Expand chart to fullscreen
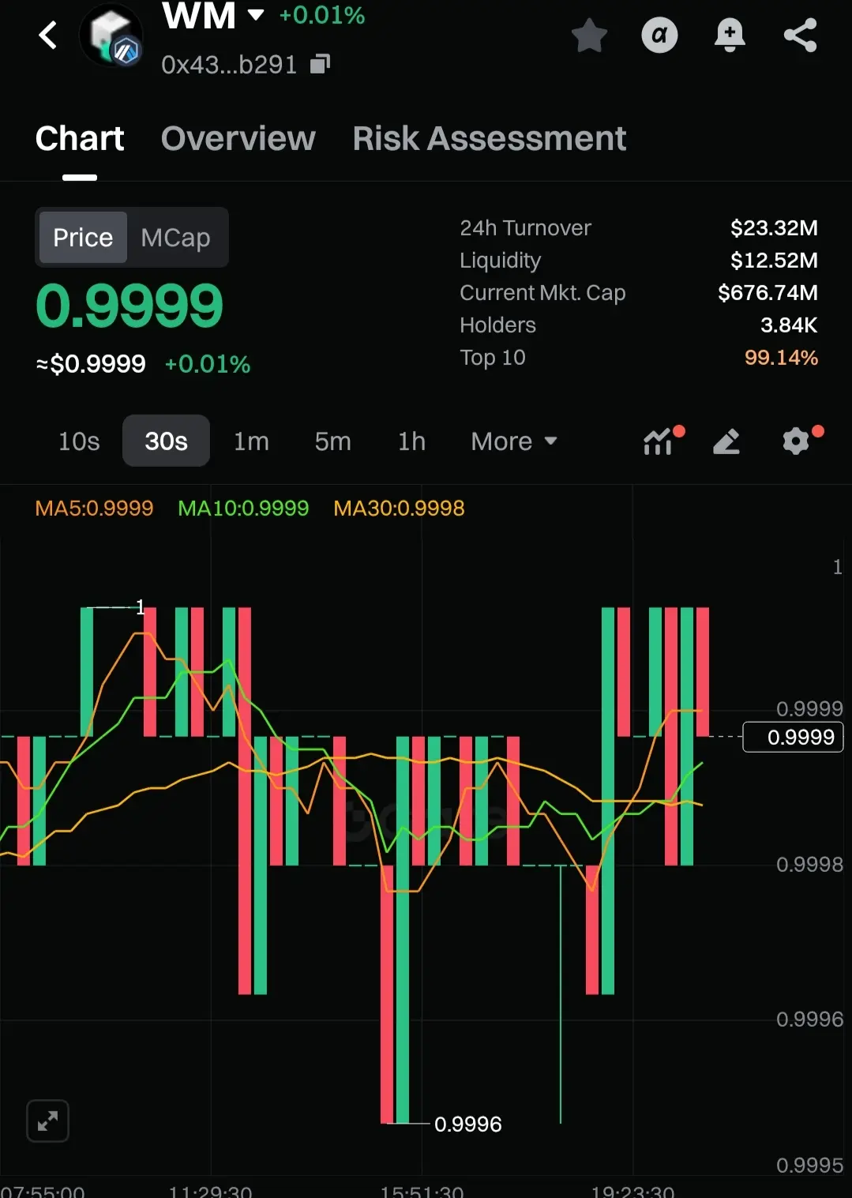The image size is (852, 1198). pyautogui.click(x=47, y=1121)
